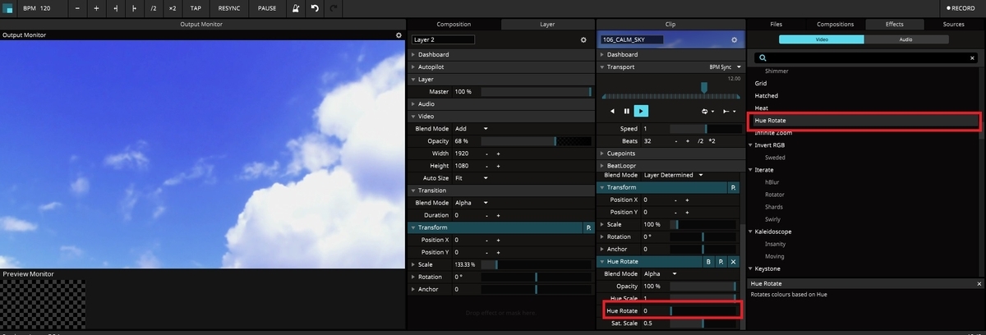Screen dimensions: 986x335
Task: Open clip Transform preset menu
Action: tap(733, 187)
